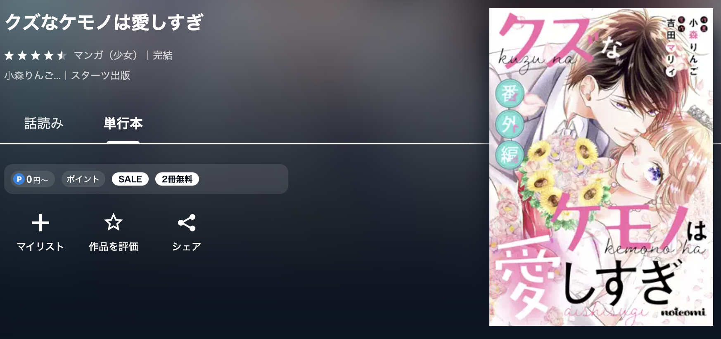Screen dimensions: 721x339
Task: Click the star outline rating icon
Action: (113, 222)
